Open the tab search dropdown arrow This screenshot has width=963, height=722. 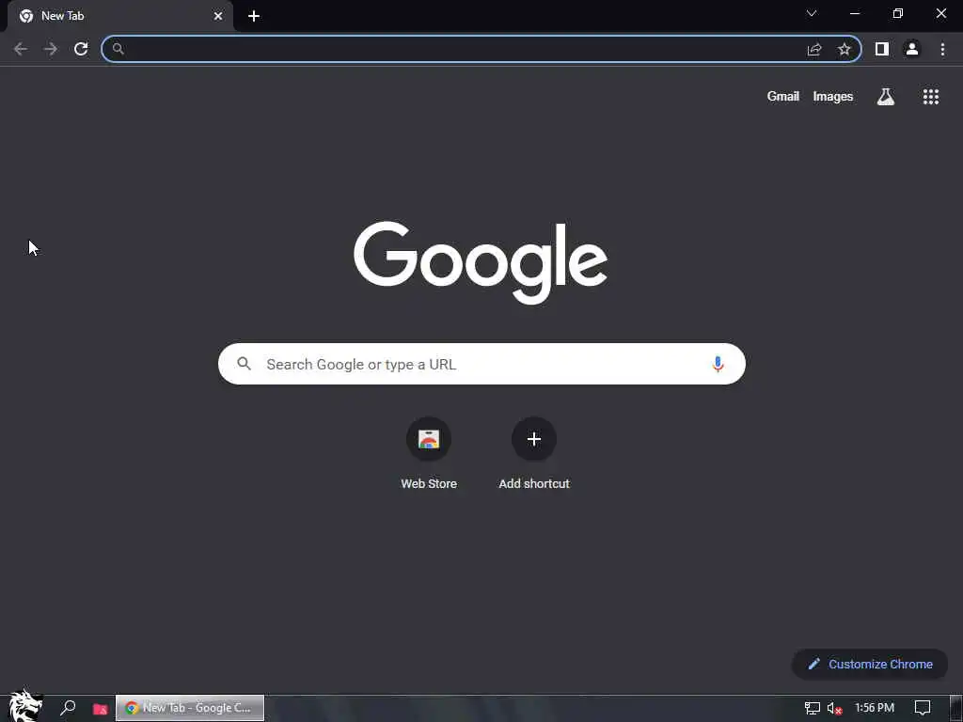click(812, 13)
